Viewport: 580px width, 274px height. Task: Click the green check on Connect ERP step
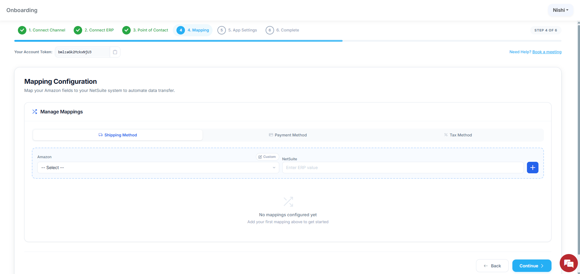point(78,30)
